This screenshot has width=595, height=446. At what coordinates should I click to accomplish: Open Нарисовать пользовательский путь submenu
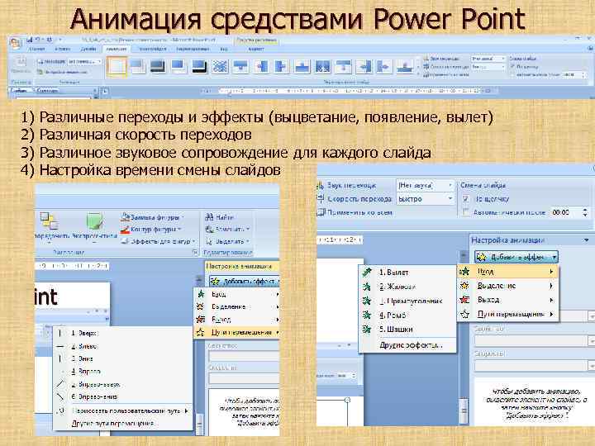(122, 410)
